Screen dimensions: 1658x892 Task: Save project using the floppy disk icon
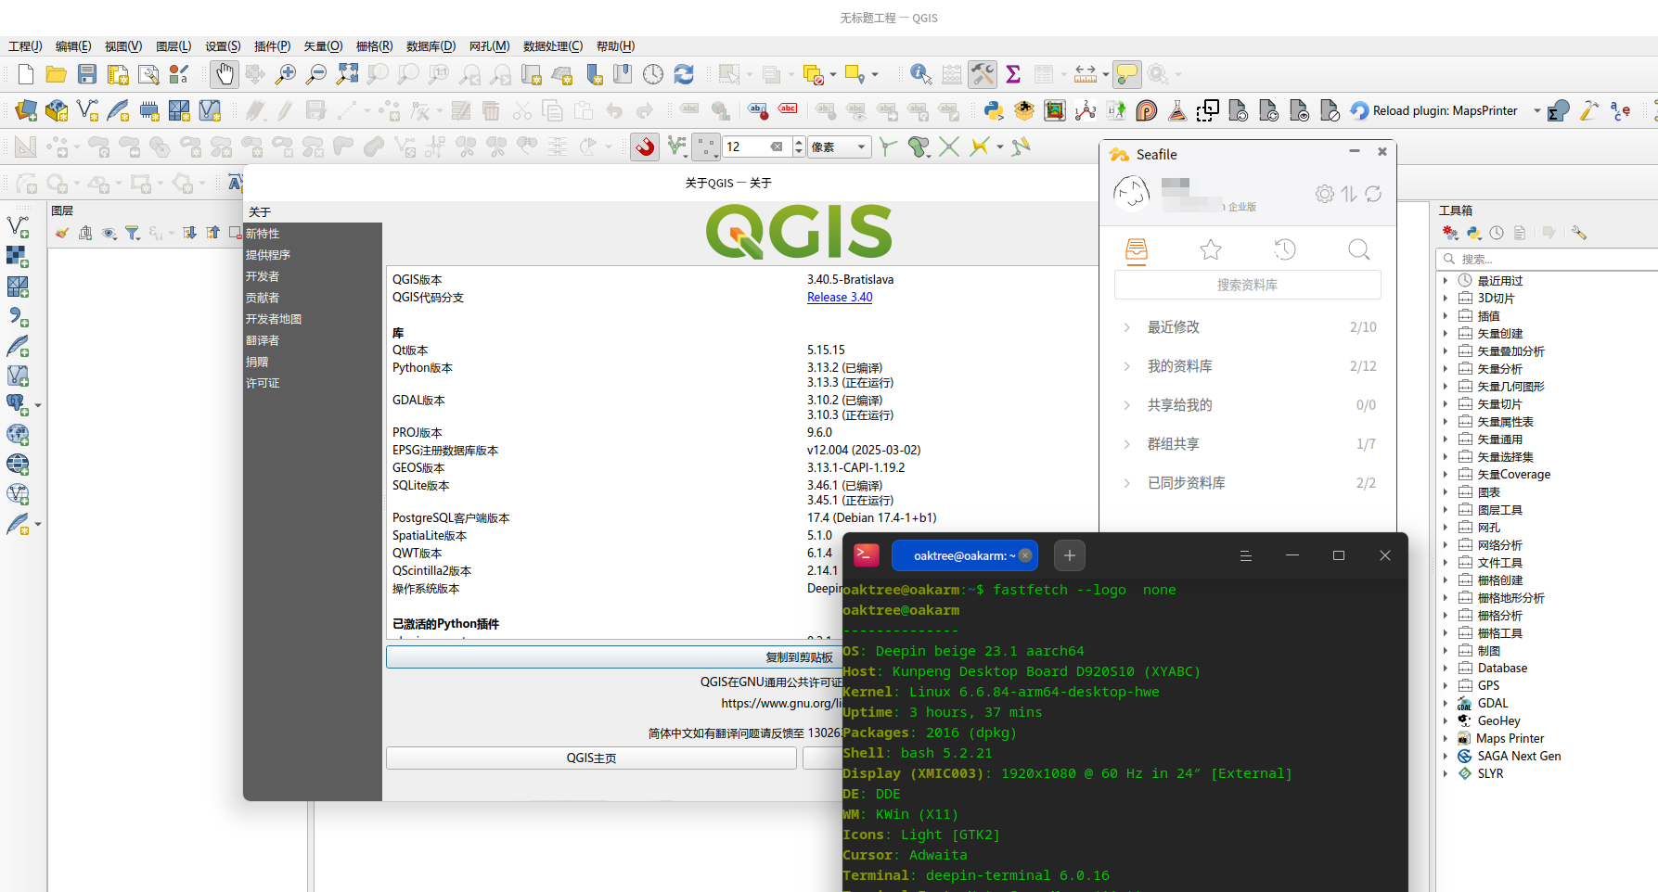click(87, 74)
